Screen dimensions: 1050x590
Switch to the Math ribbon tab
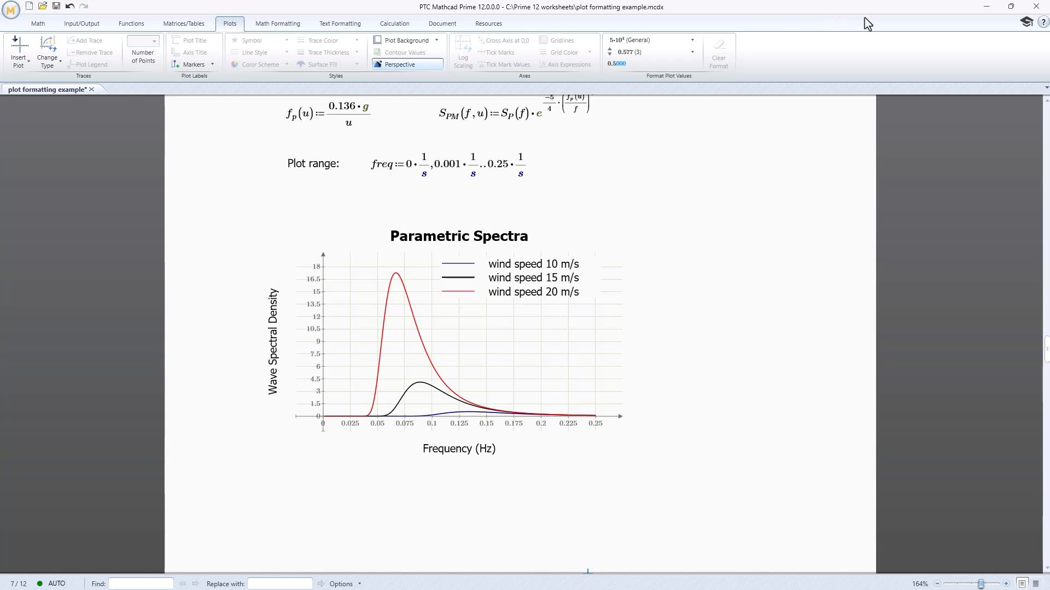pyautogui.click(x=38, y=23)
